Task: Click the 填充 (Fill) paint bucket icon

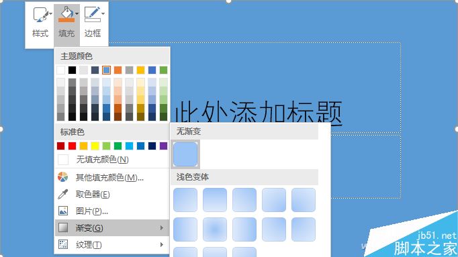Action: 66,14
